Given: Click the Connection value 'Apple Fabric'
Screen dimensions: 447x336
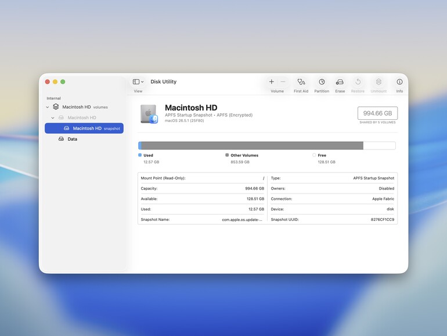Looking at the screenshot, I should [383, 199].
